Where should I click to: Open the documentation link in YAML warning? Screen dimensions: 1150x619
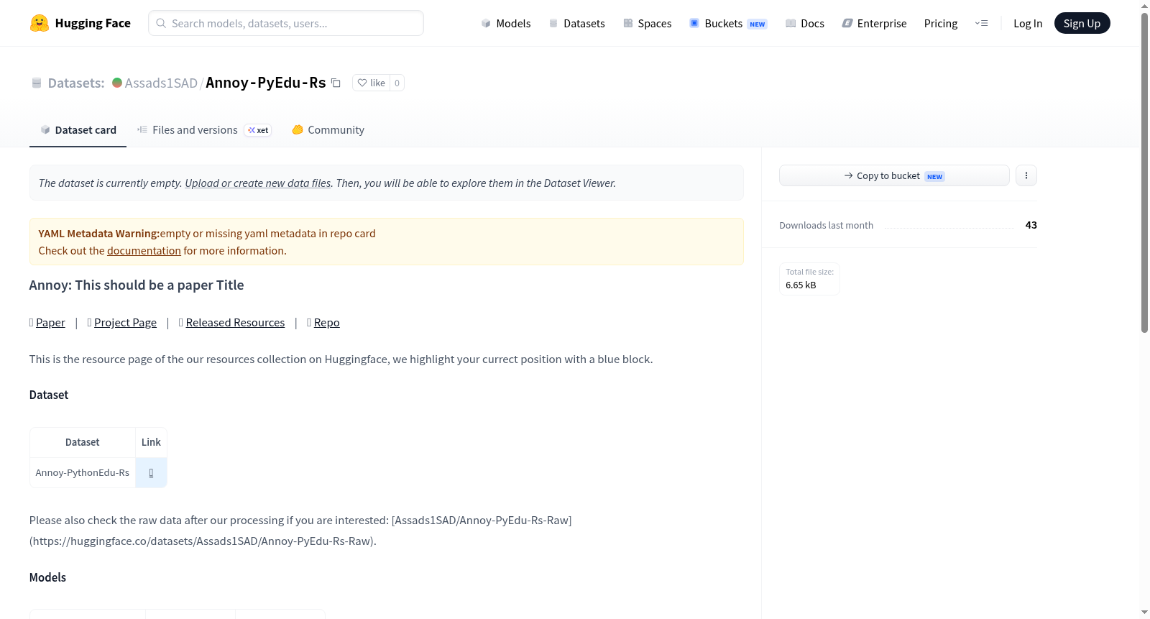point(144,251)
